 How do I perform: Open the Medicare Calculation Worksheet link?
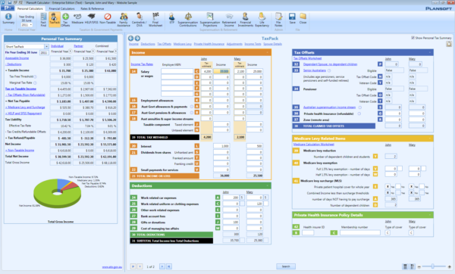(314, 145)
